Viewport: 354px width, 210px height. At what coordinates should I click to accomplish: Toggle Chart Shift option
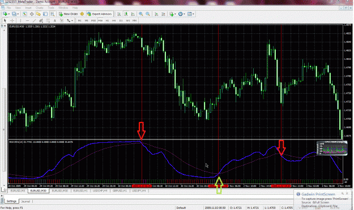(163, 14)
